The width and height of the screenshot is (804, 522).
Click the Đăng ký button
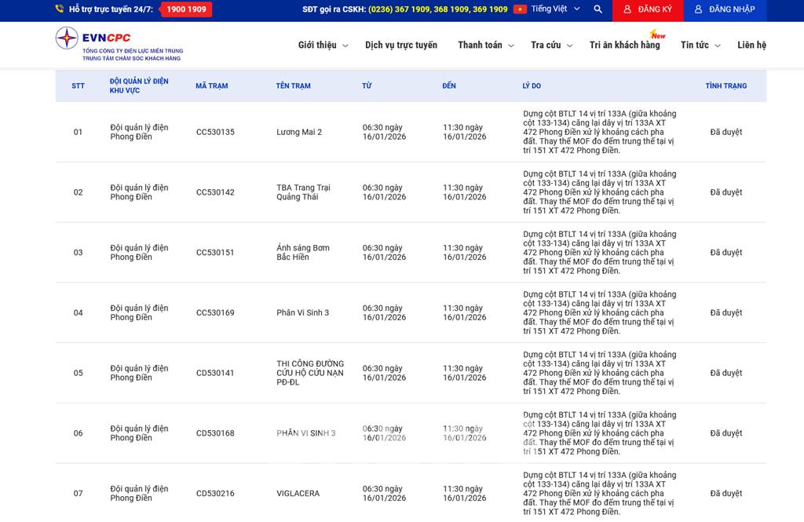[648, 9]
